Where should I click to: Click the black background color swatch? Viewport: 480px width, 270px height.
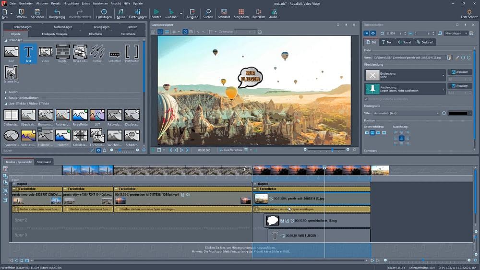pos(457,113)
